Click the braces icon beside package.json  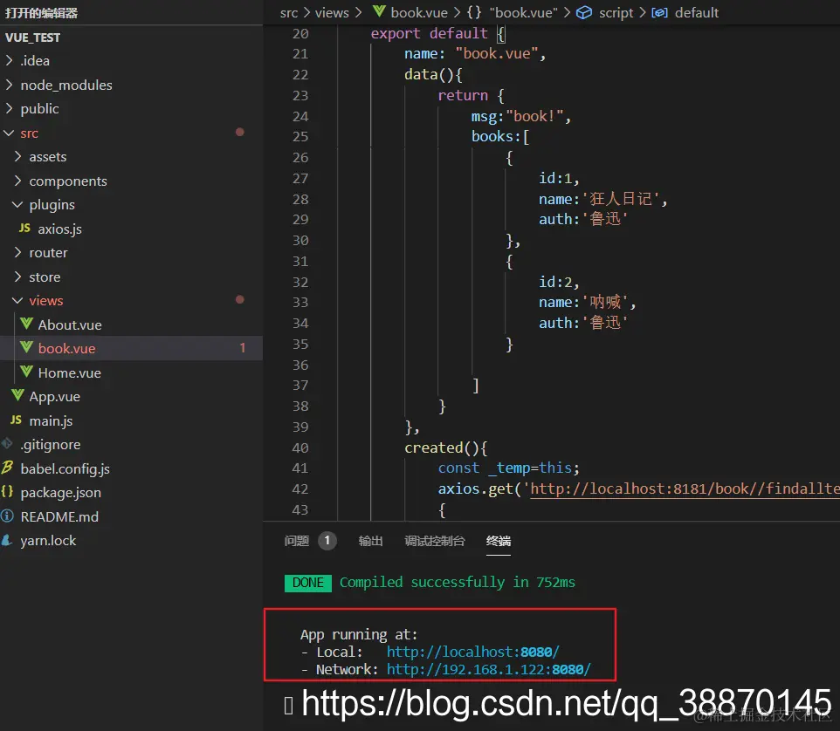click(x=7, y=492)
